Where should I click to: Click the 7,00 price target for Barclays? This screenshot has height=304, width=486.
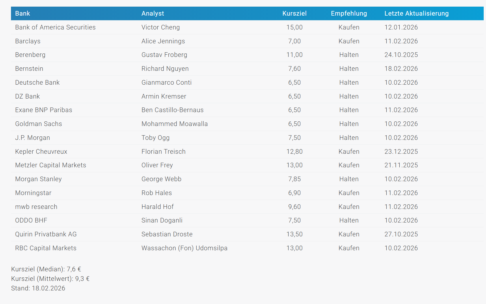[x=295, y=41]
